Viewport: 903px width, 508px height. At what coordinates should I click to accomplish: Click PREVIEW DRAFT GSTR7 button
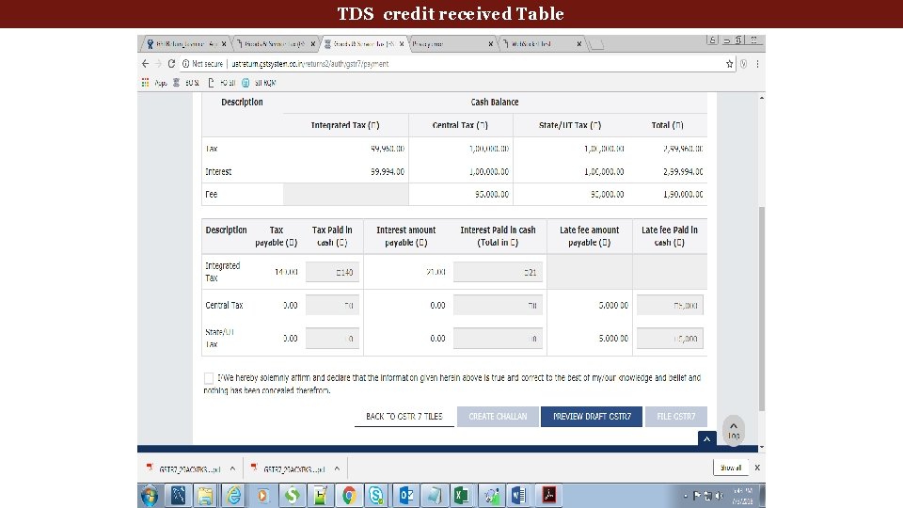(592, 417)
